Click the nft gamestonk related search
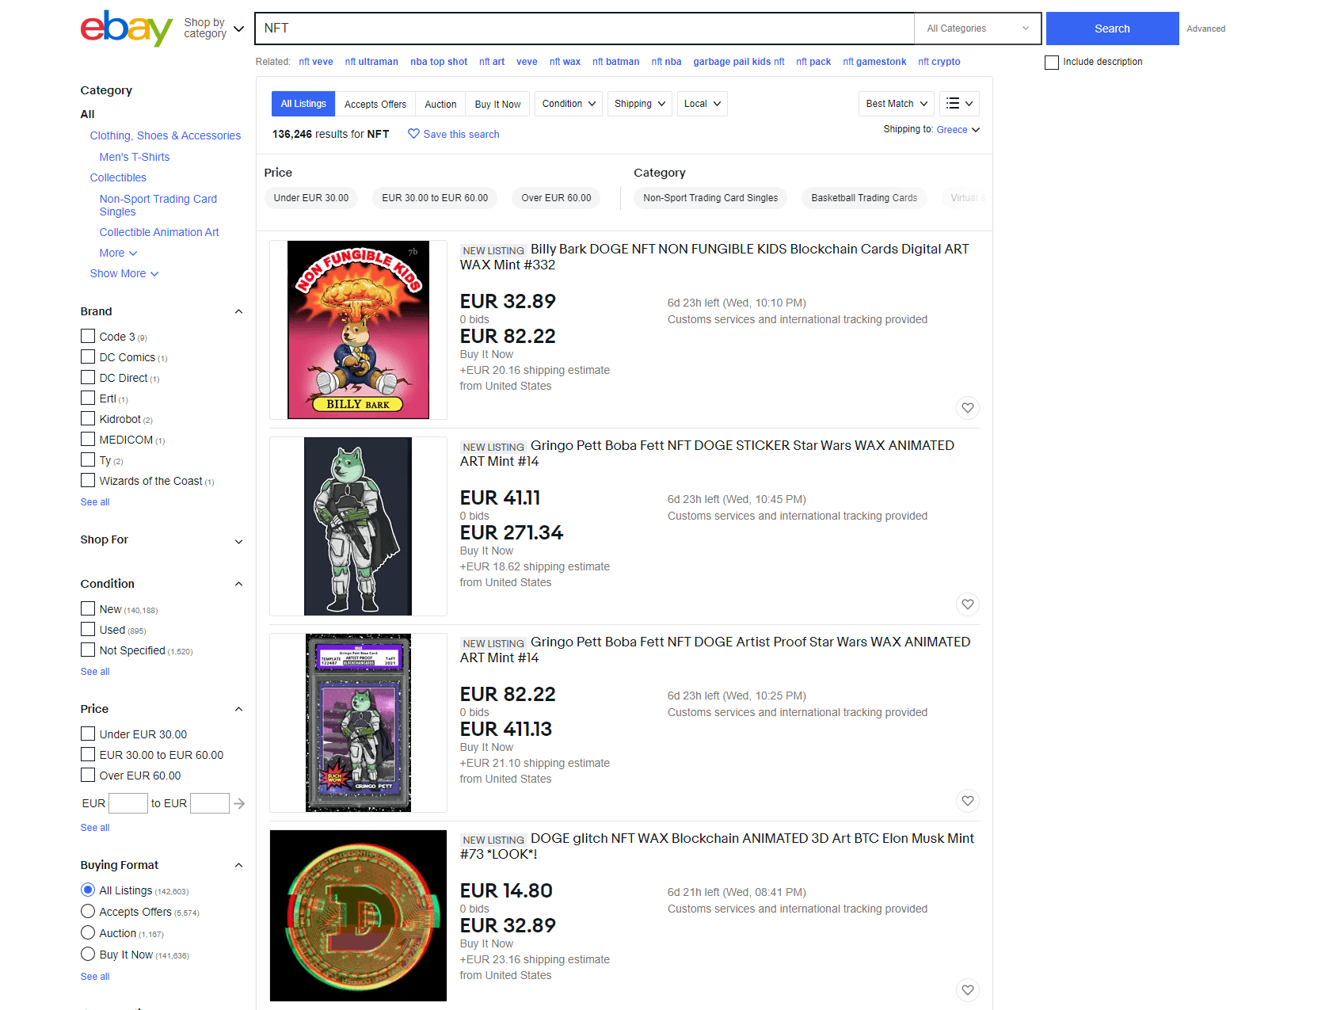The height and width of the screenshot is (1010, 1329). point(874,62)
